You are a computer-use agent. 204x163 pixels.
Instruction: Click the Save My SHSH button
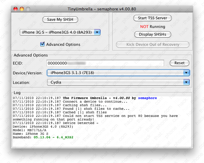point(60,20)
